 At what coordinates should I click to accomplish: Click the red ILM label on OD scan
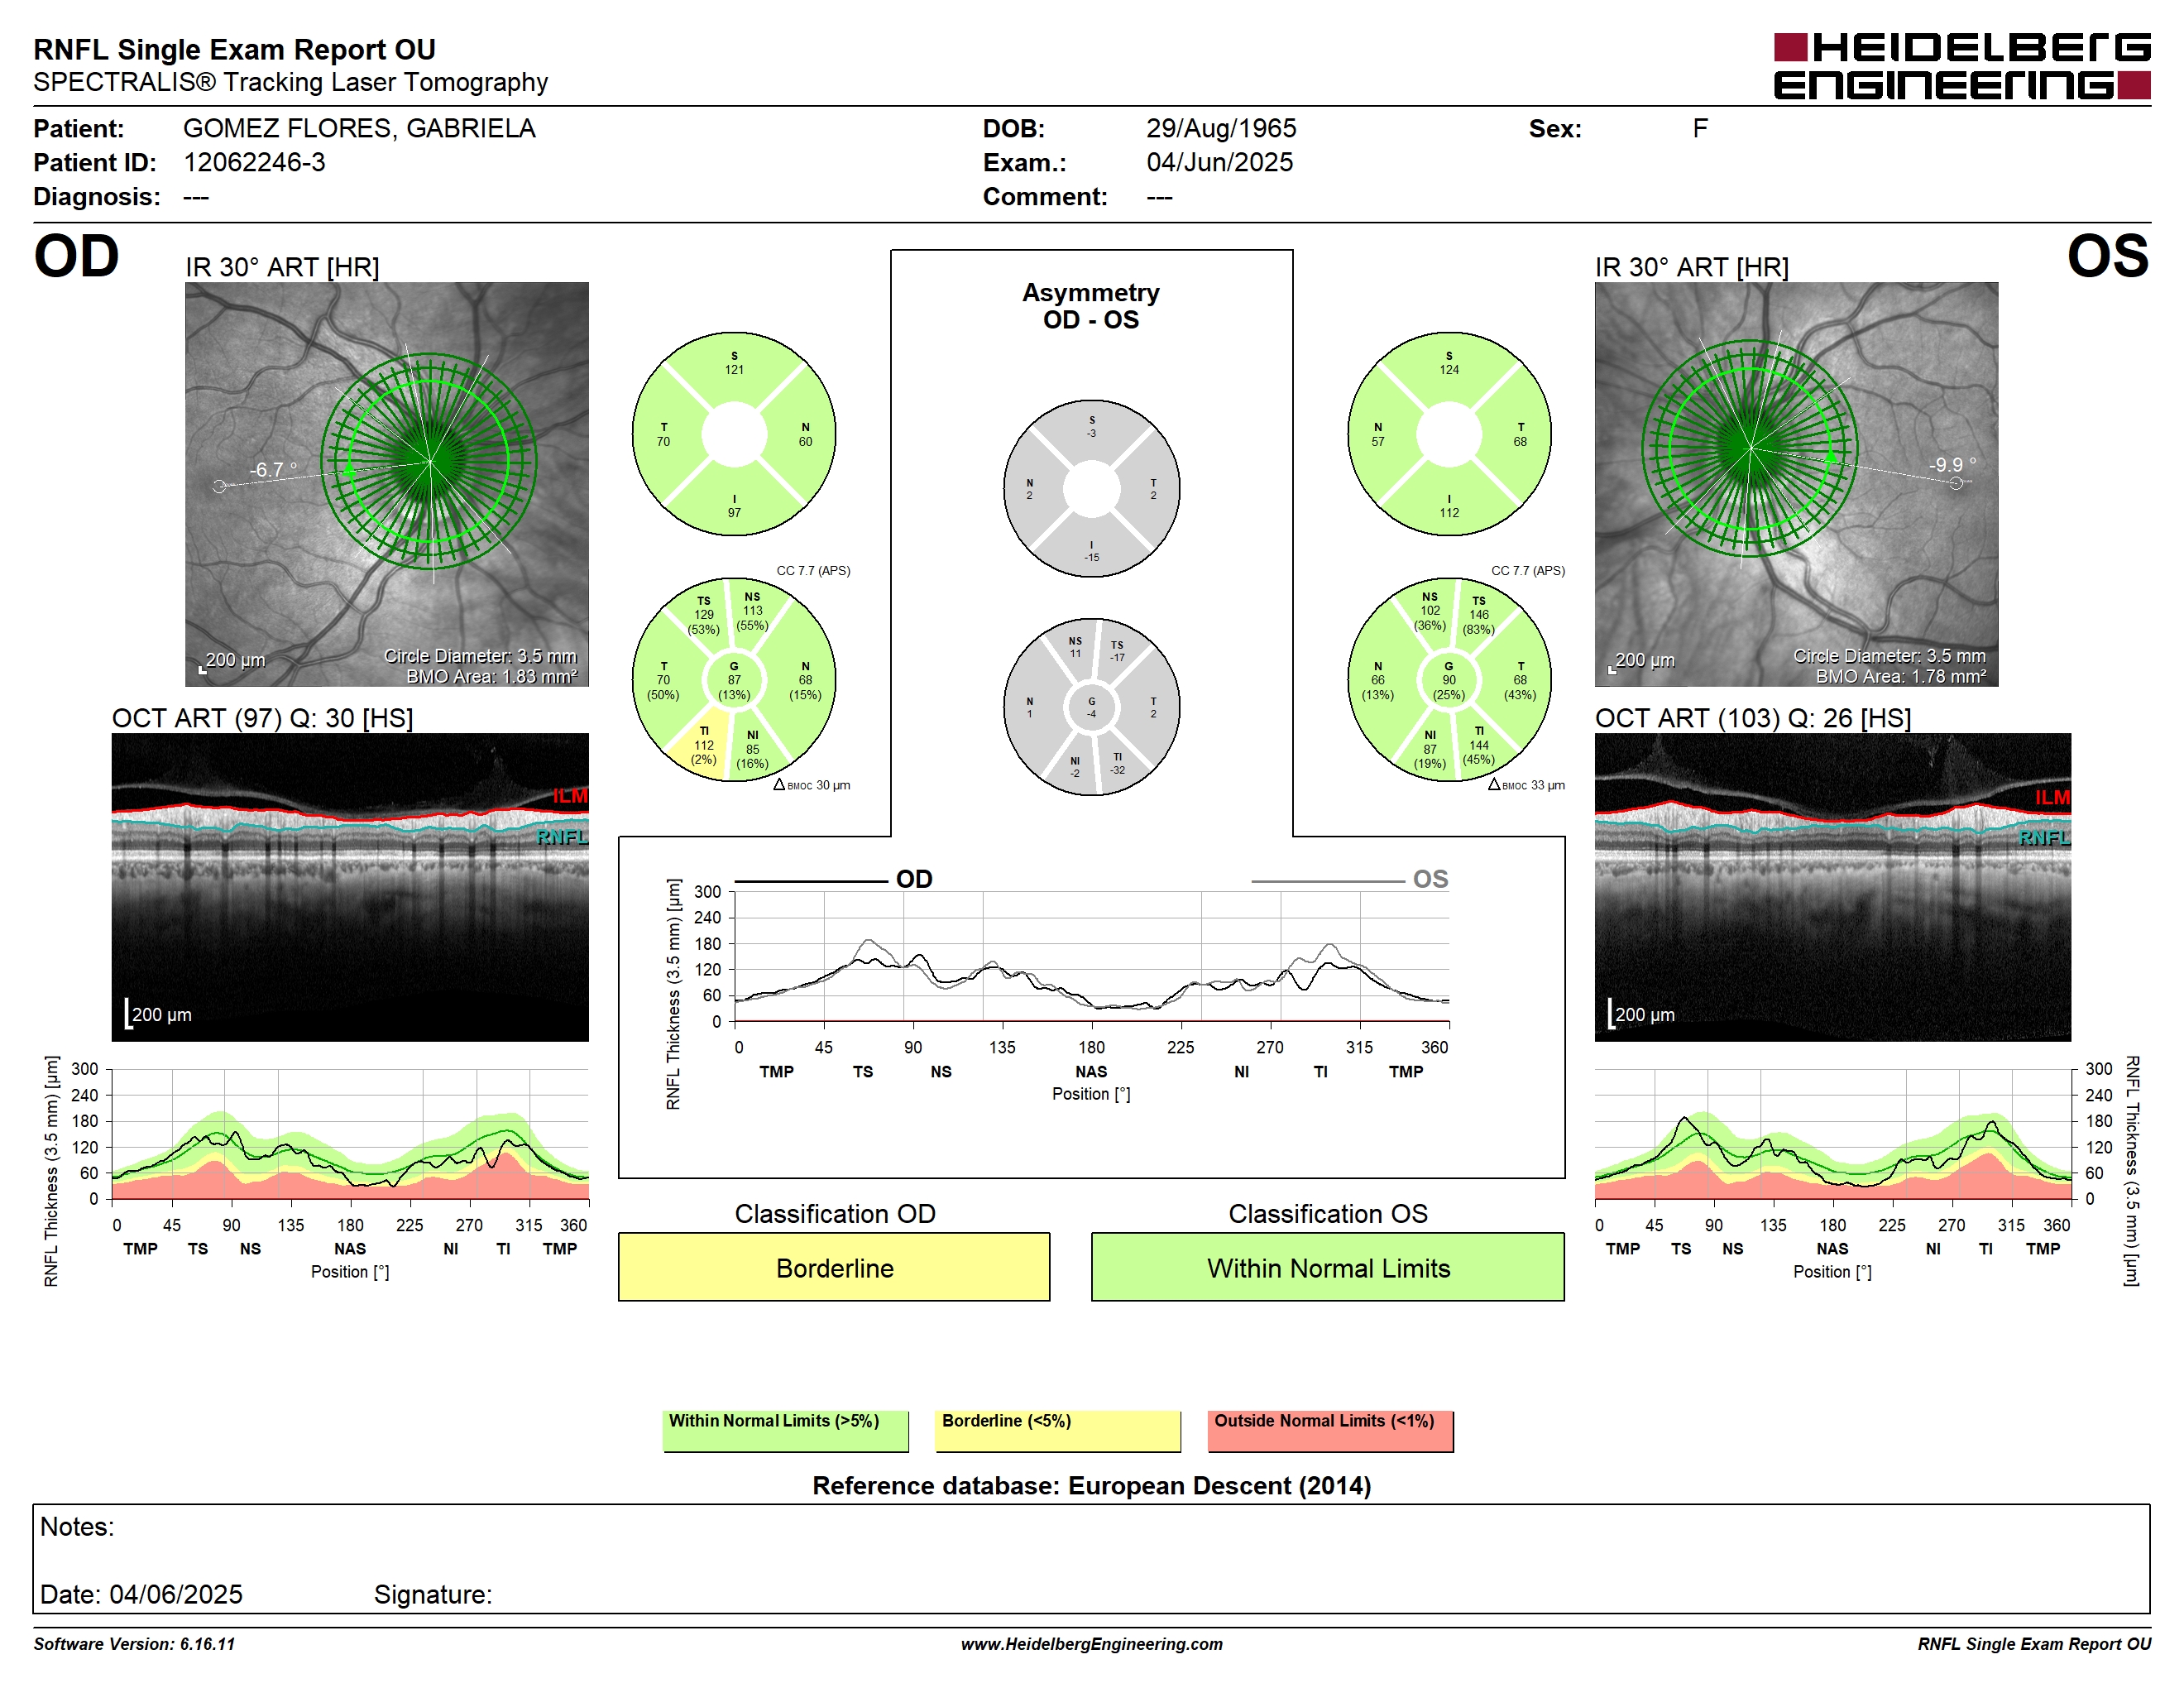(x=570, y=795)
